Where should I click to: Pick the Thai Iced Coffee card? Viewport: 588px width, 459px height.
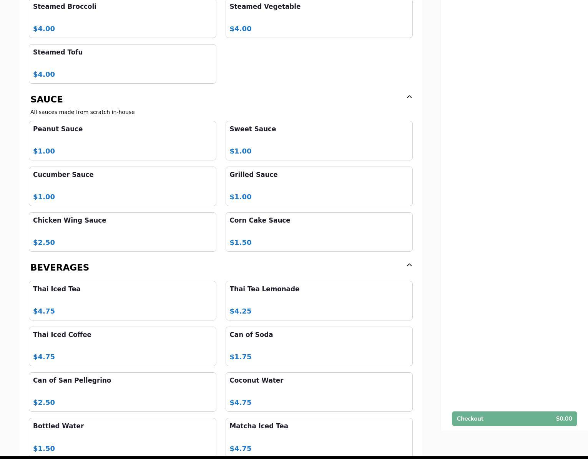[x=122, y=346]
